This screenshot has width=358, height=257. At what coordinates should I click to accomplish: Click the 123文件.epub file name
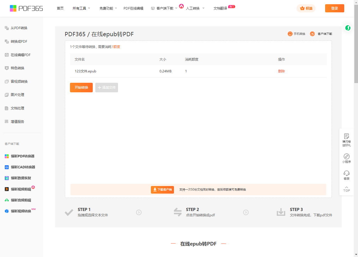85,71
